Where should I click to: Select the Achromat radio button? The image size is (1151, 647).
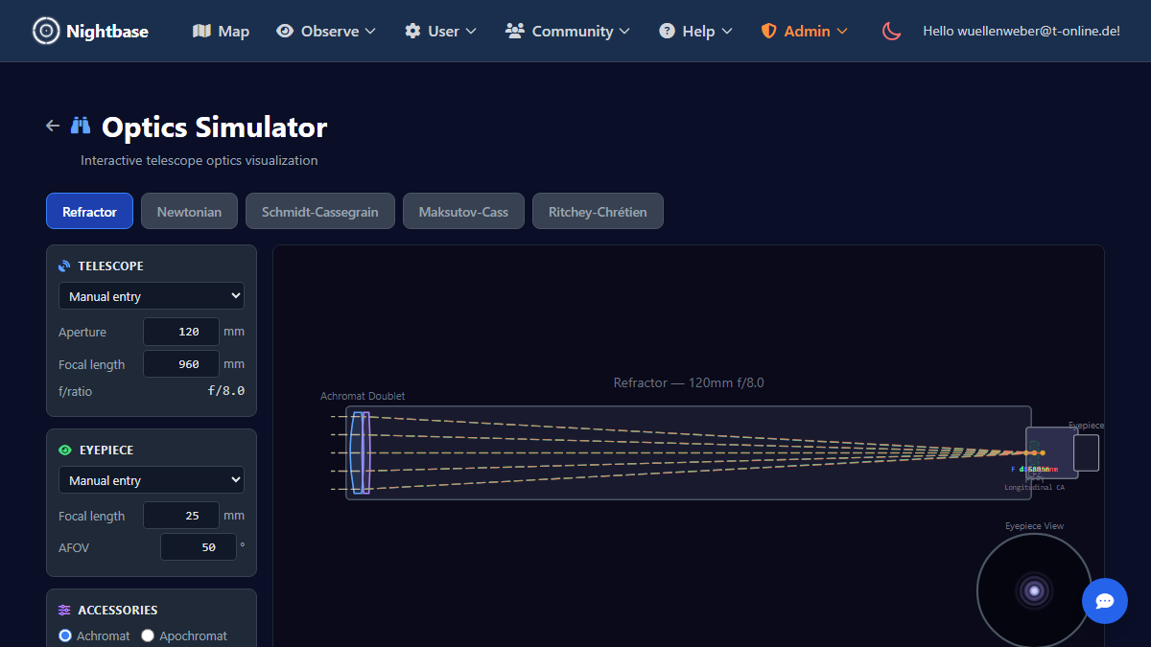click(x=65, y=635)
